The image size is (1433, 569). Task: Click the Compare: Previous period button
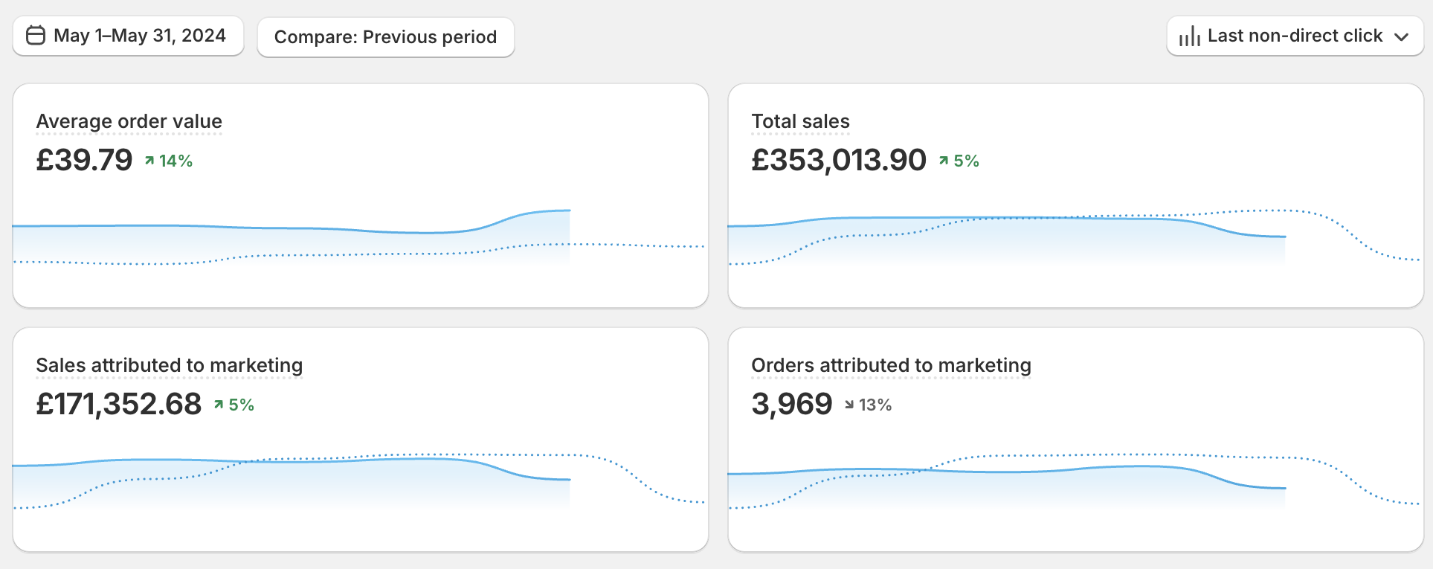coord(385,37)
